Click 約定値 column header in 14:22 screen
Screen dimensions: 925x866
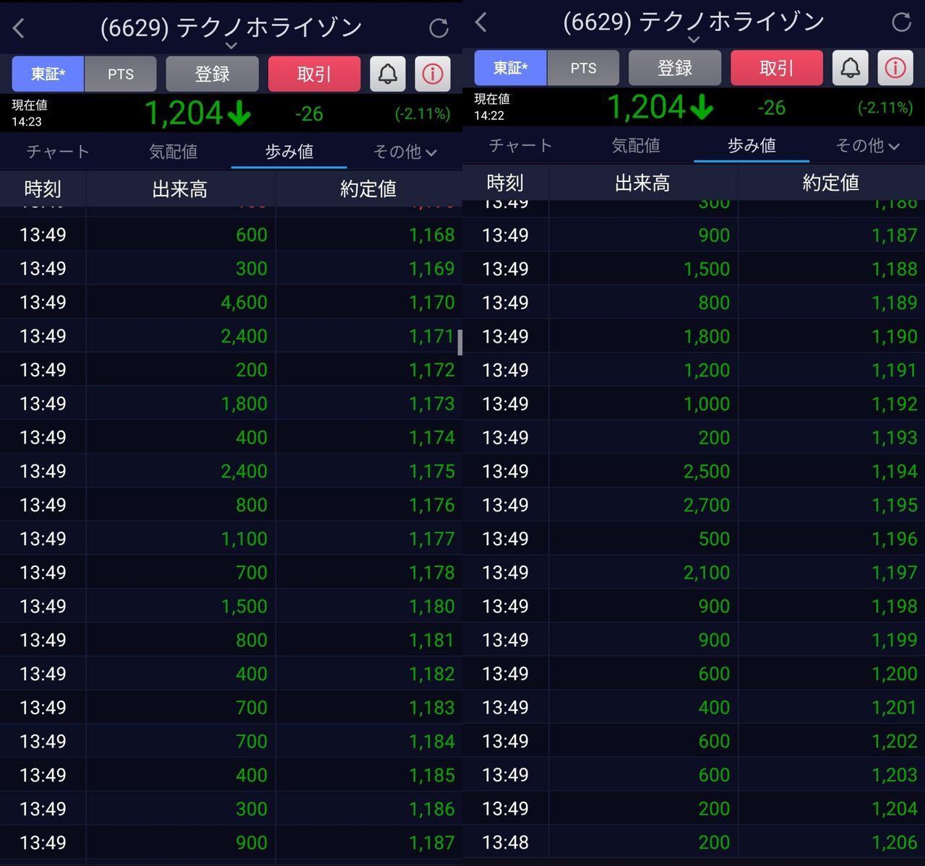[831, 183]
